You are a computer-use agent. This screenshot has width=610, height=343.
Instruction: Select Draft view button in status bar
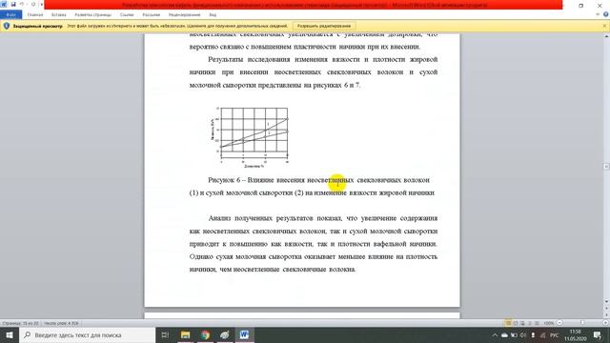point(537,323)
